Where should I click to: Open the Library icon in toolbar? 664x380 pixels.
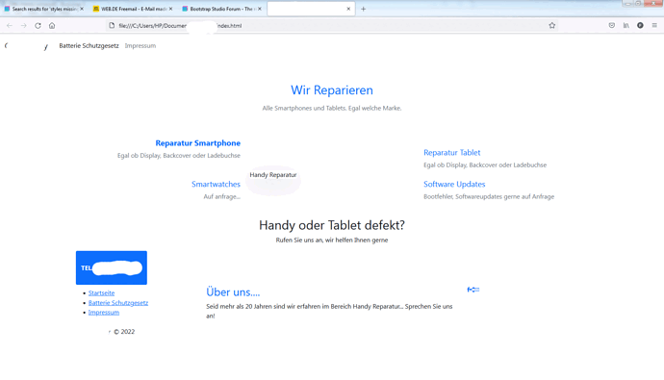(626, 26)
